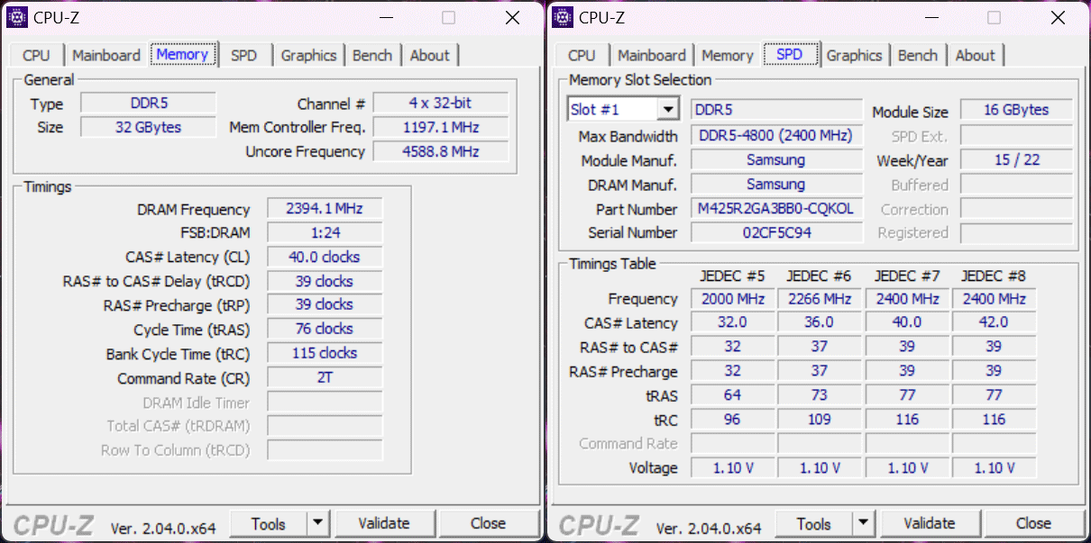This screenshot has height=543, width=1091.
Task: Open CPU tab in right CPU-Z window
Action: (582, 55)
